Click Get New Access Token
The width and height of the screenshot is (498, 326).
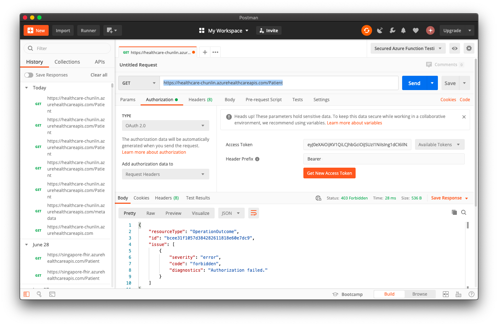tap(329, 173)
